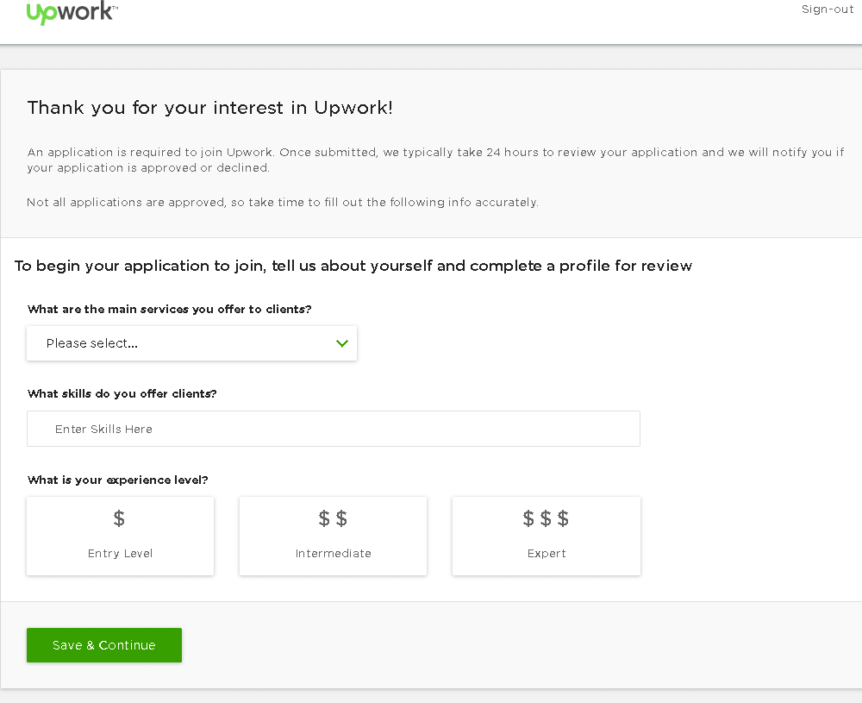Pick the Expert experience card
Image resolution: width=862 pixels, height=703 pixels.
[x=546, y=536]
